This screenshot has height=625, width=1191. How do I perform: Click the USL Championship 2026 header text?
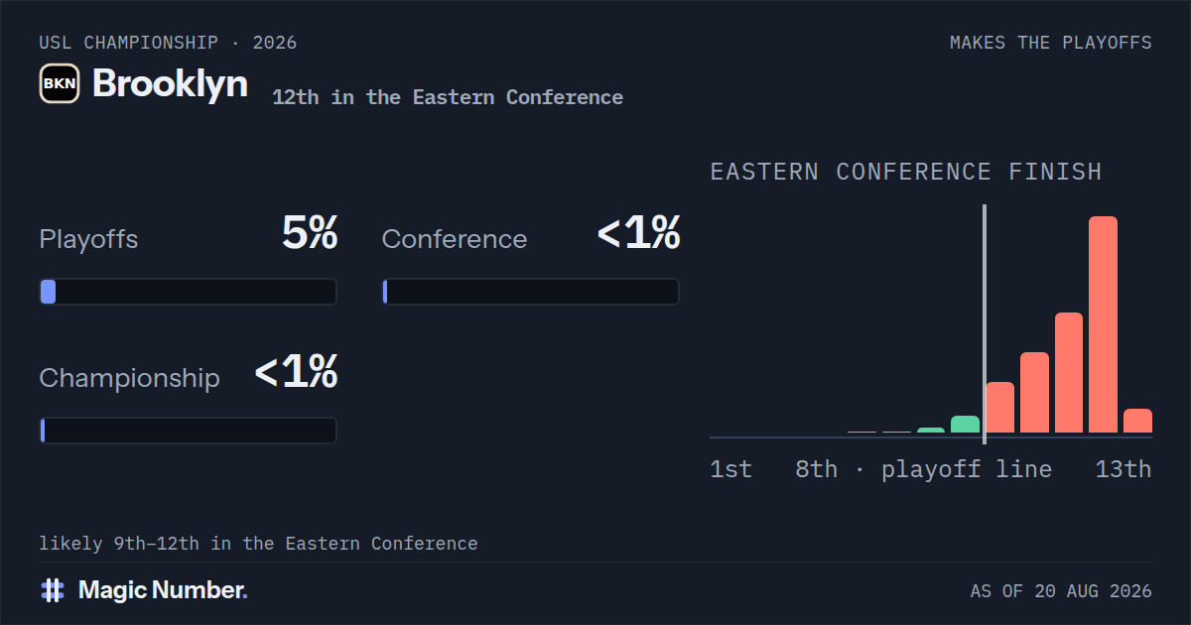click(x=168, y=43)
